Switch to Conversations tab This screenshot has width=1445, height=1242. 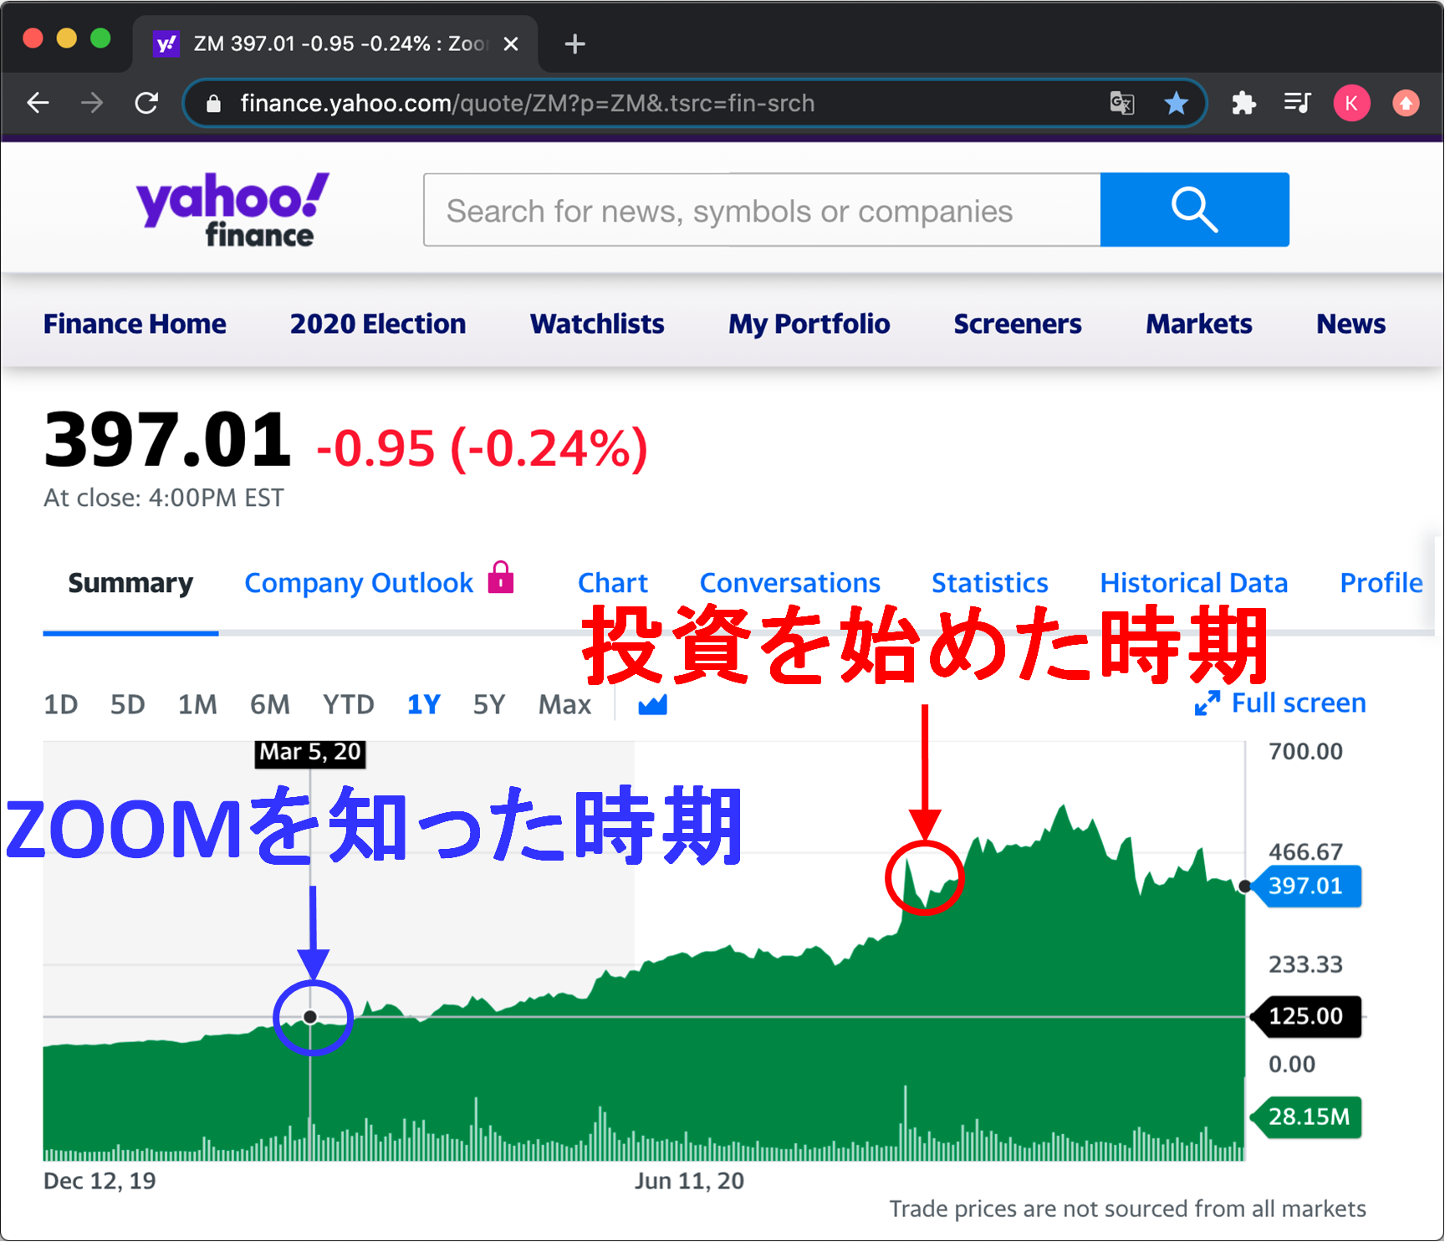click(x=790, y=583)
